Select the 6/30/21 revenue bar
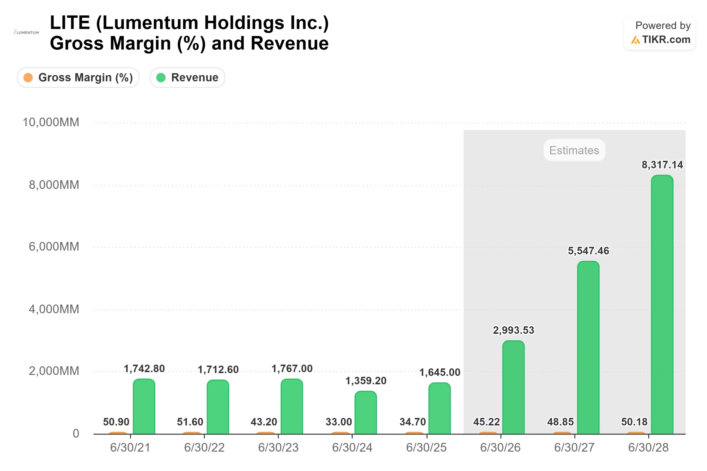This screenshot has width=707, height=471. 144,406
